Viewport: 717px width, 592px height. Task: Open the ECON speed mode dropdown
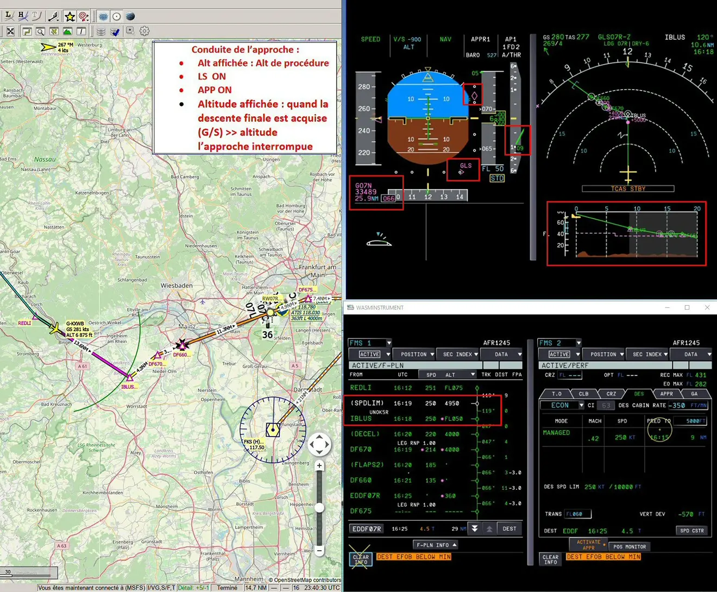pos(562,405)
